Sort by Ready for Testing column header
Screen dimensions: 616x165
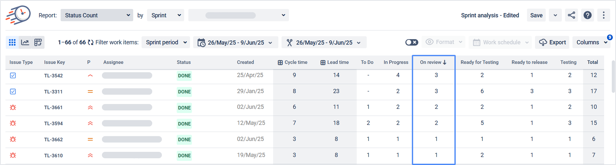(479, 62)
